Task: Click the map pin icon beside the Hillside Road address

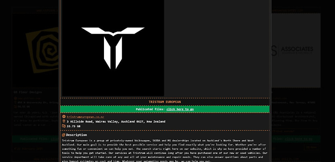Action: pyautogui.click(x=64, y=122)
